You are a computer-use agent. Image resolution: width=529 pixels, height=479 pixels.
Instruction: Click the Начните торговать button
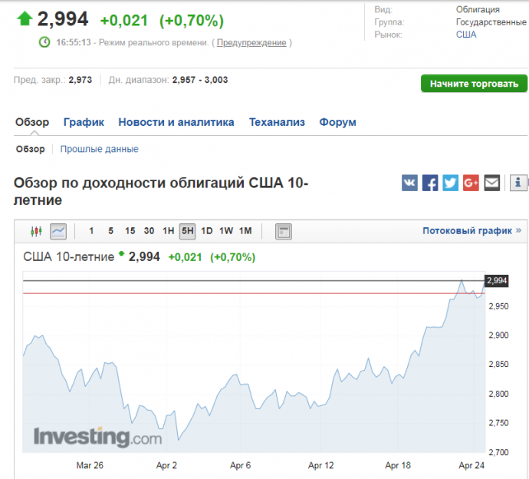[474, 84]
